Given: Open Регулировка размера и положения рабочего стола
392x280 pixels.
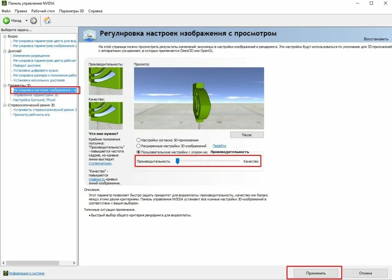Looking at the screenshot, I should coord(45,75).
